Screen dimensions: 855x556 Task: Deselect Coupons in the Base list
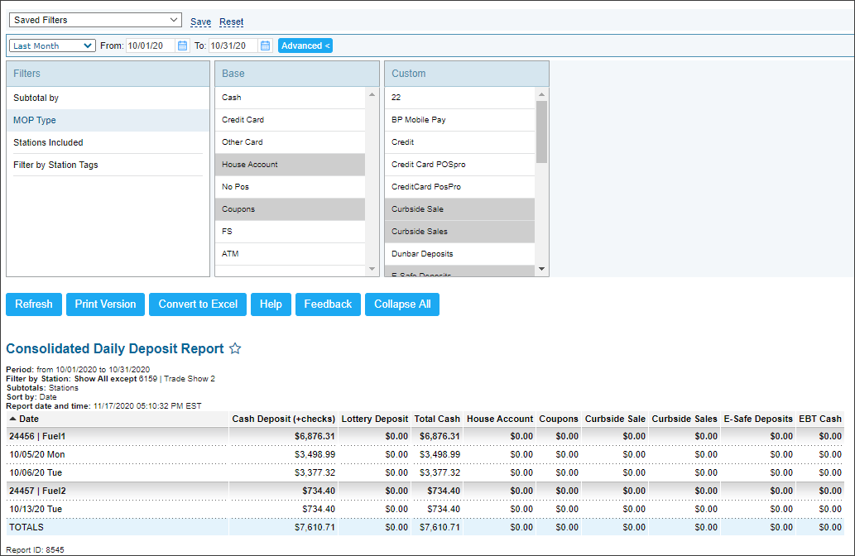tap(290, 208)
